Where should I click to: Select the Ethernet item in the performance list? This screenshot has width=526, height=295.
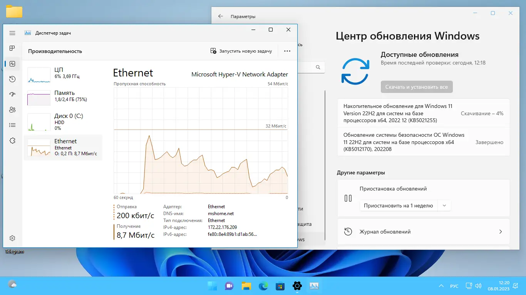63,147
